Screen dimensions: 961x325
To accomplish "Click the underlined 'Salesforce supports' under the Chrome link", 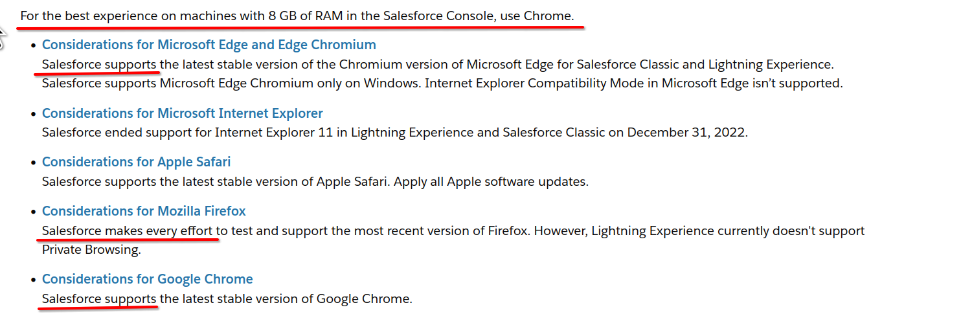I will click(x=99, y=299).
